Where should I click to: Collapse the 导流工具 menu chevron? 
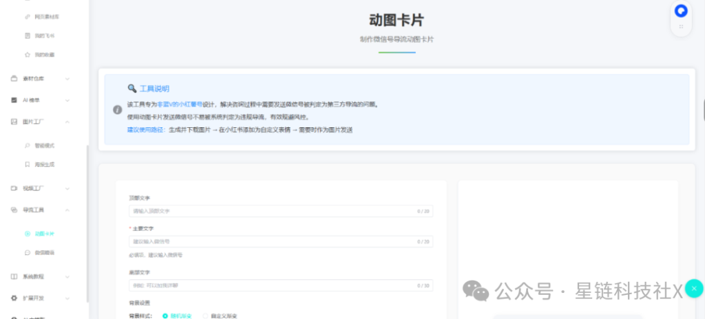67,210
